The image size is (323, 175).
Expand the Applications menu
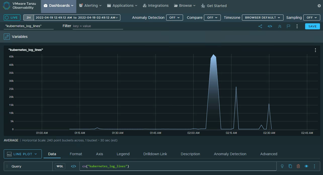pyautogui.click(x=122, y=6)
